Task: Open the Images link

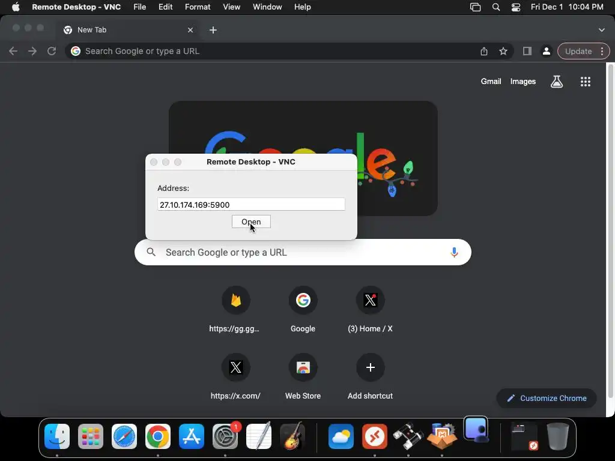Action: click(523, 81)
